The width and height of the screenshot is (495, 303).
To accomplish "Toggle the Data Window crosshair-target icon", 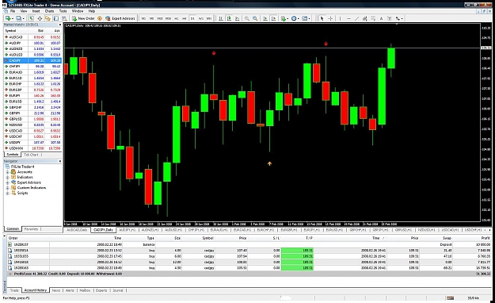I will [x=40, y=18].
